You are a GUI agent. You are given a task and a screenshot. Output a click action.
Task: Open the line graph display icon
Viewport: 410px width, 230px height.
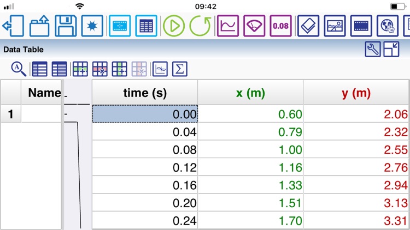(x=227, y=26)
